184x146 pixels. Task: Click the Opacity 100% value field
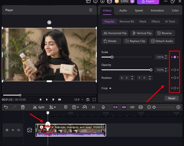click(x=160, y=70)
